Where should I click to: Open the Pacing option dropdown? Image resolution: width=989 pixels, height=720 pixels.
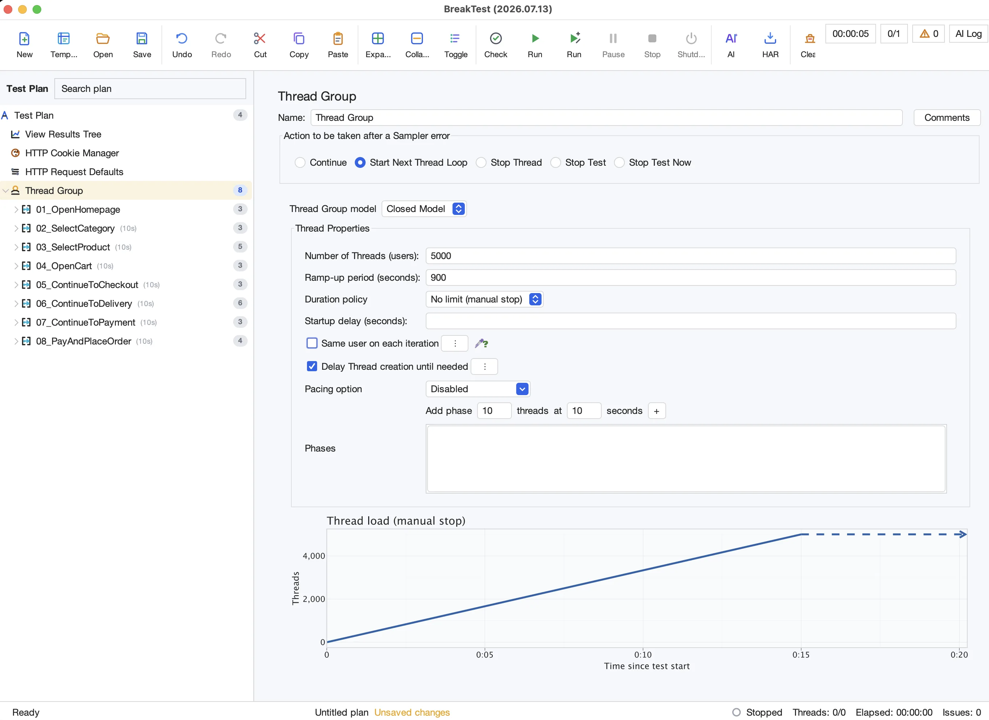click(478, 389)
